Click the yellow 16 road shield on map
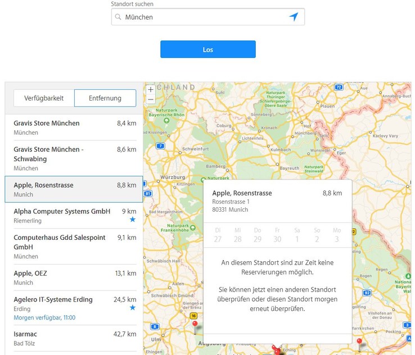 [x=193, y=316]
